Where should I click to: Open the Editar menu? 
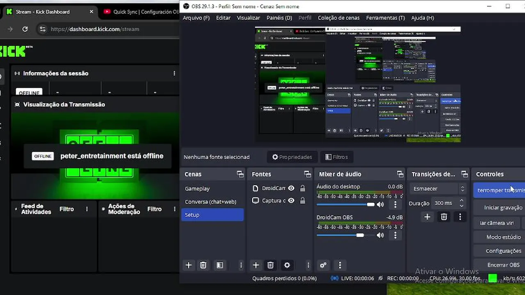[x=223, y=18]
